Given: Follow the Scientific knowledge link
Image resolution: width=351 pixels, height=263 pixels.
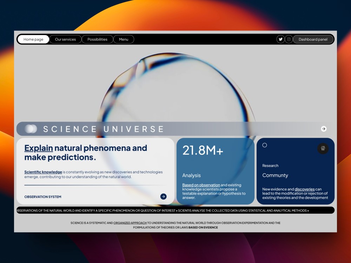Looking at the screenshot, I should point(43,172).
